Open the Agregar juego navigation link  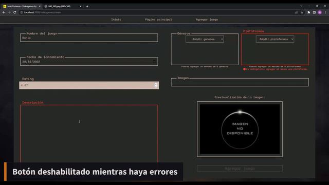[x=207, y=20]
